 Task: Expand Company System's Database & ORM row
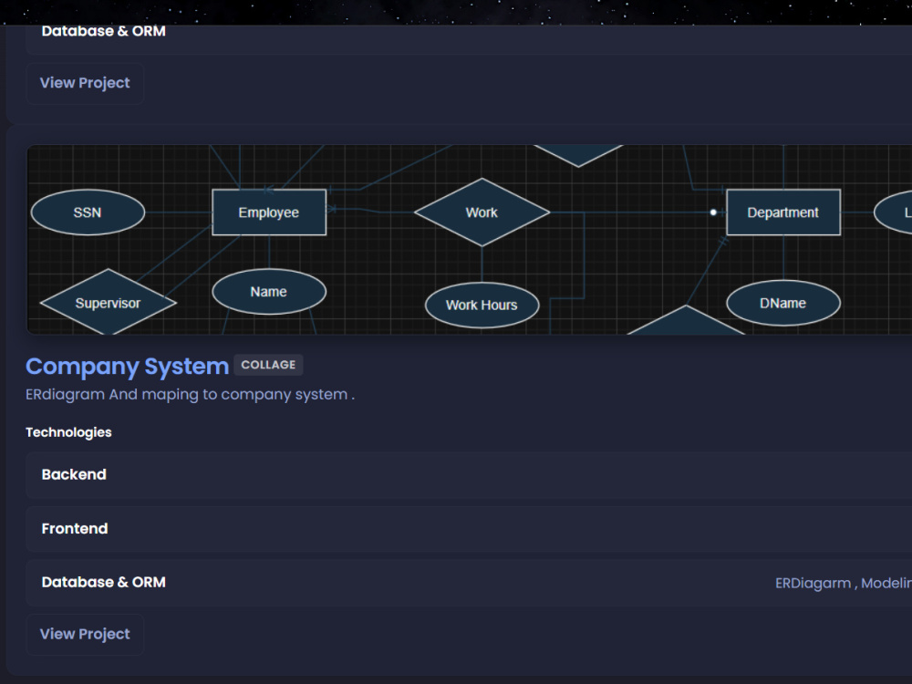point(469,582)
